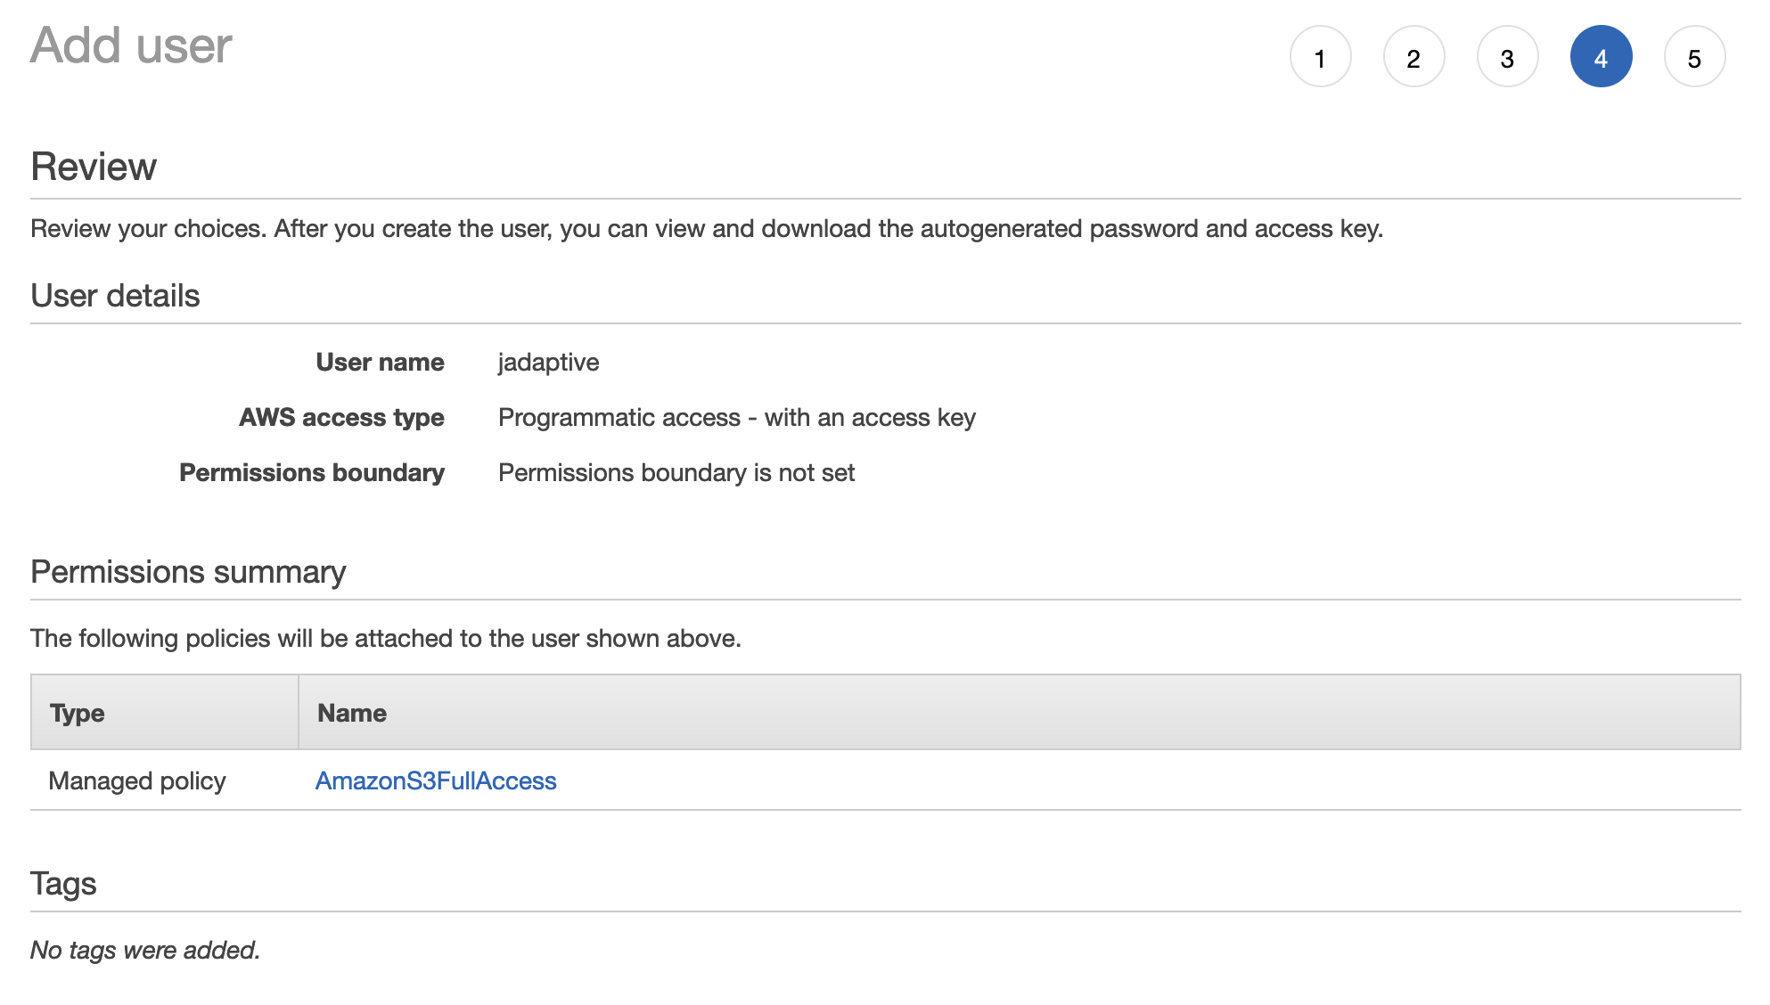Screen dimensions: 1770x1005
Task: Click the highlighted step 4 circle
Action: click(1601, 57)
